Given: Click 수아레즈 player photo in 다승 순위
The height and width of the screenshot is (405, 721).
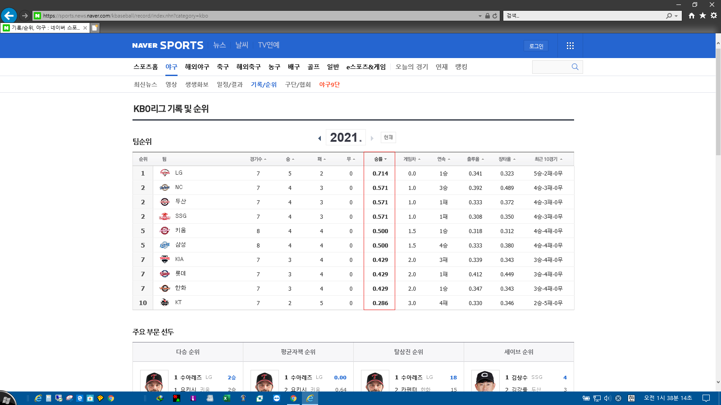Looking at the screenshot, I should (x=154, y=381).
